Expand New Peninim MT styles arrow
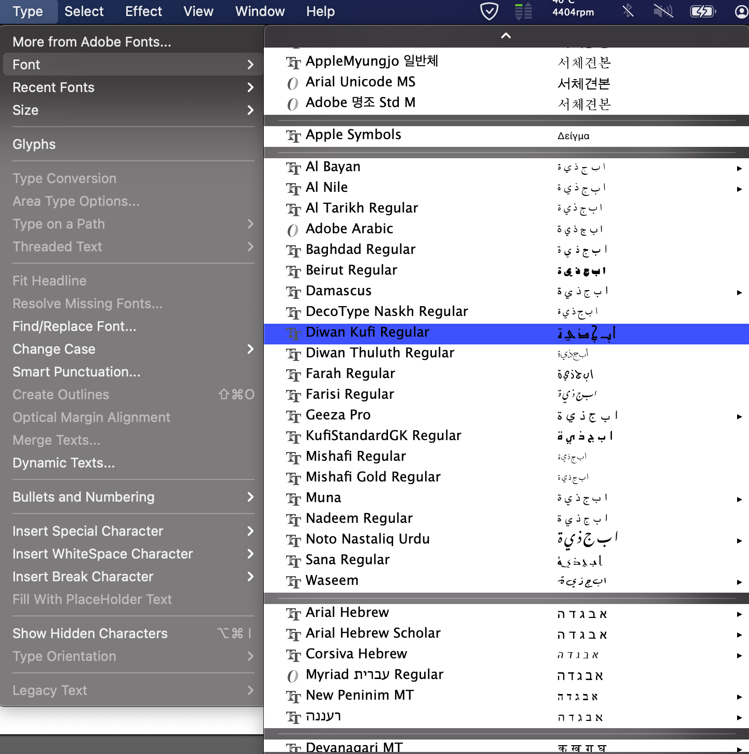Viewport: 749px width, 754px height. [x=739, y=697]
